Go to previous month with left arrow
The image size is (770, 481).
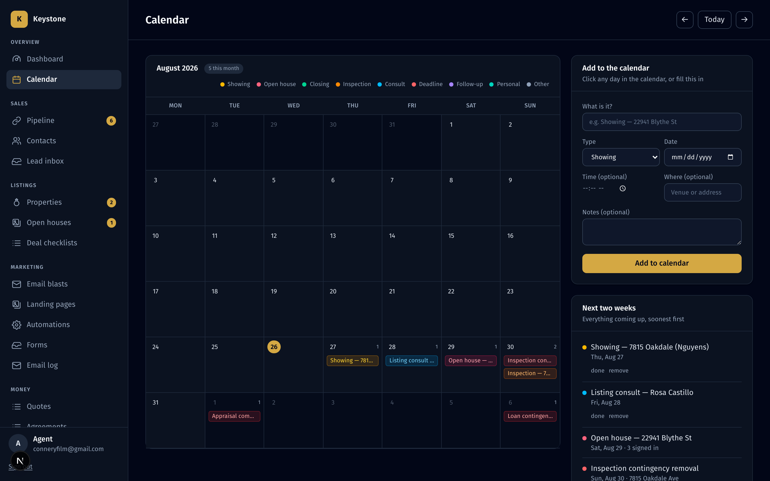(x=685, y=20)
